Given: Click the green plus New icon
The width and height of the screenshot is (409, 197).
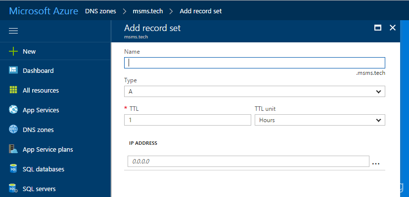Looking at the screenshot, I should pyautogui.click(x=13, y=51).
